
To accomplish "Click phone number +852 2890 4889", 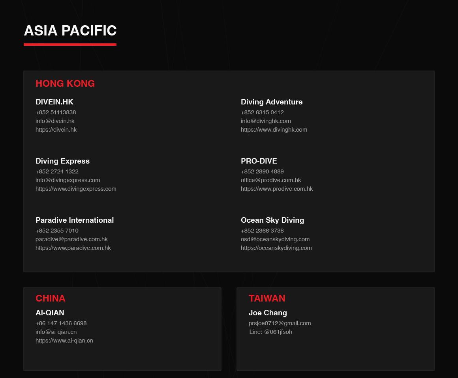I will point(262,171).
